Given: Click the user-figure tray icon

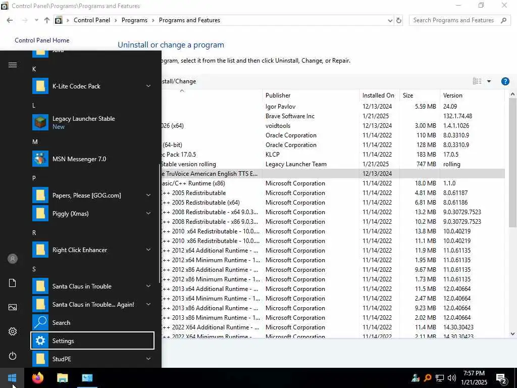Looking at the screenshot, I should (416, 378).
